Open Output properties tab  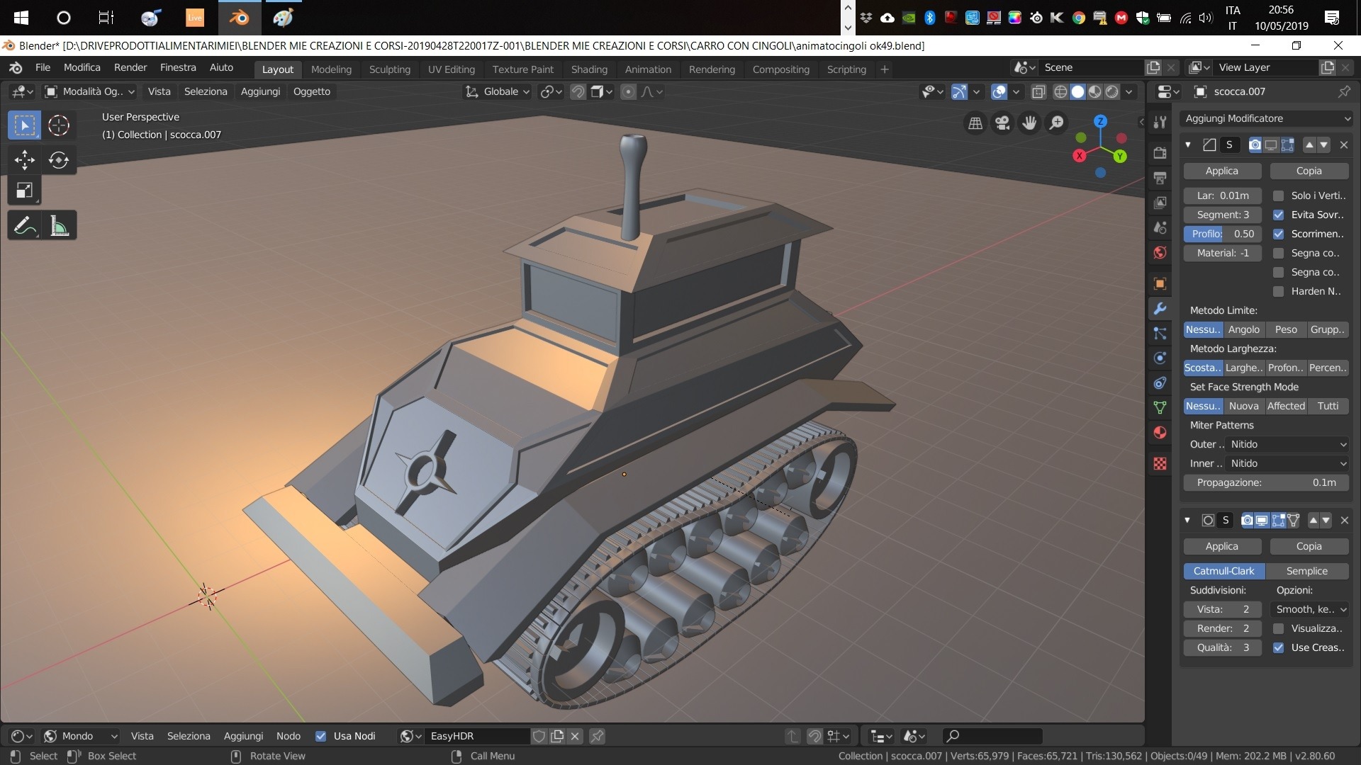(x=1160, y=178)
